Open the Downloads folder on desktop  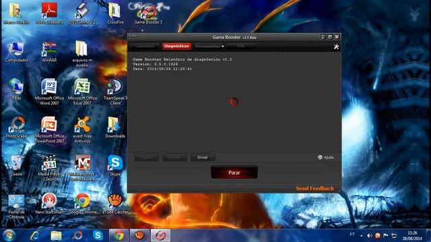(115, 128)
